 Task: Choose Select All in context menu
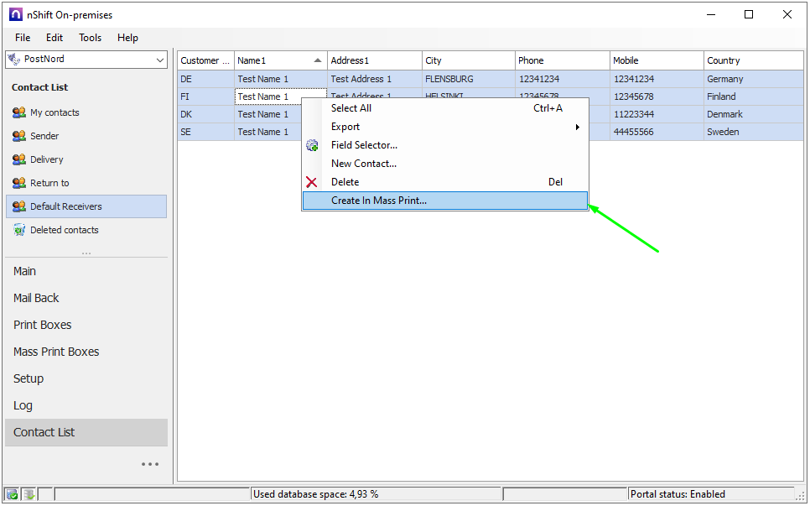pyautogui.click(x=350, y=108)
